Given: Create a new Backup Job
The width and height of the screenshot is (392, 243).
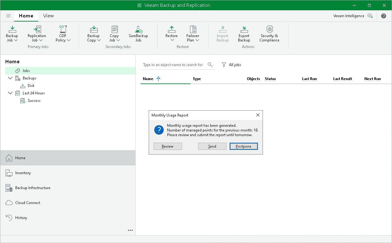Looking at the screenshot, I should tap(12, 33).
